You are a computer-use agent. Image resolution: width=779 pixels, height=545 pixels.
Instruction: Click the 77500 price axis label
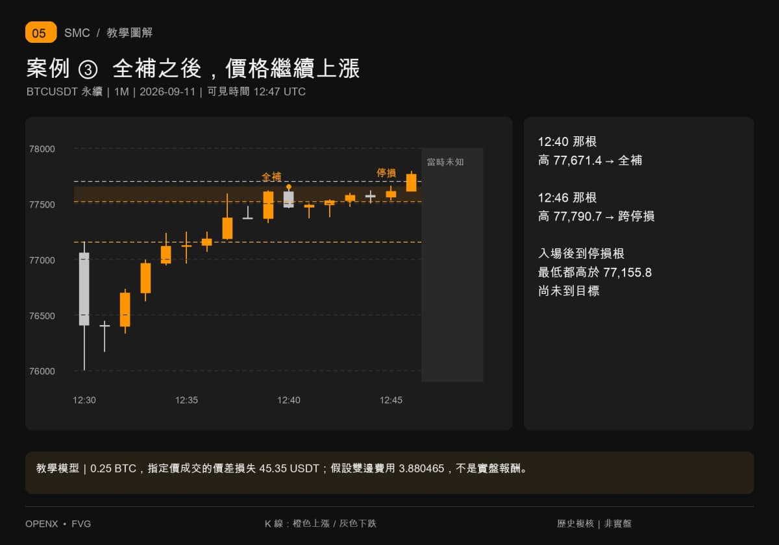tap(42, 204)
